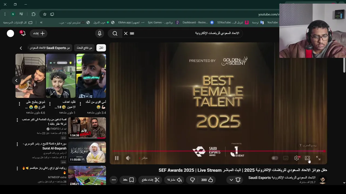
Task: Open options for Surat Al-Baqarah video
Action: click(17, 144)
